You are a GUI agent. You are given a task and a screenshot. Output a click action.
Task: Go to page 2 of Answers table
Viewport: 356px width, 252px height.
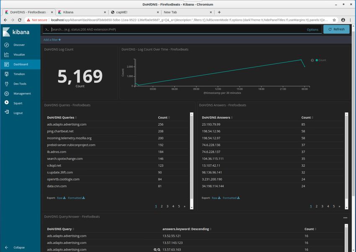317,206
